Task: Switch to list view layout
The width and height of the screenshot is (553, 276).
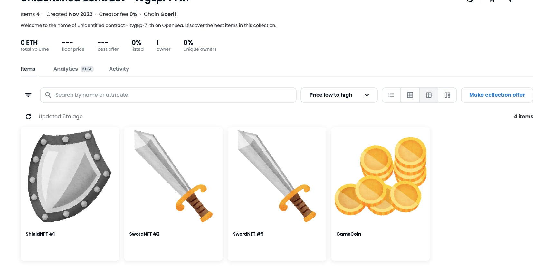Action: click(391, 95)
